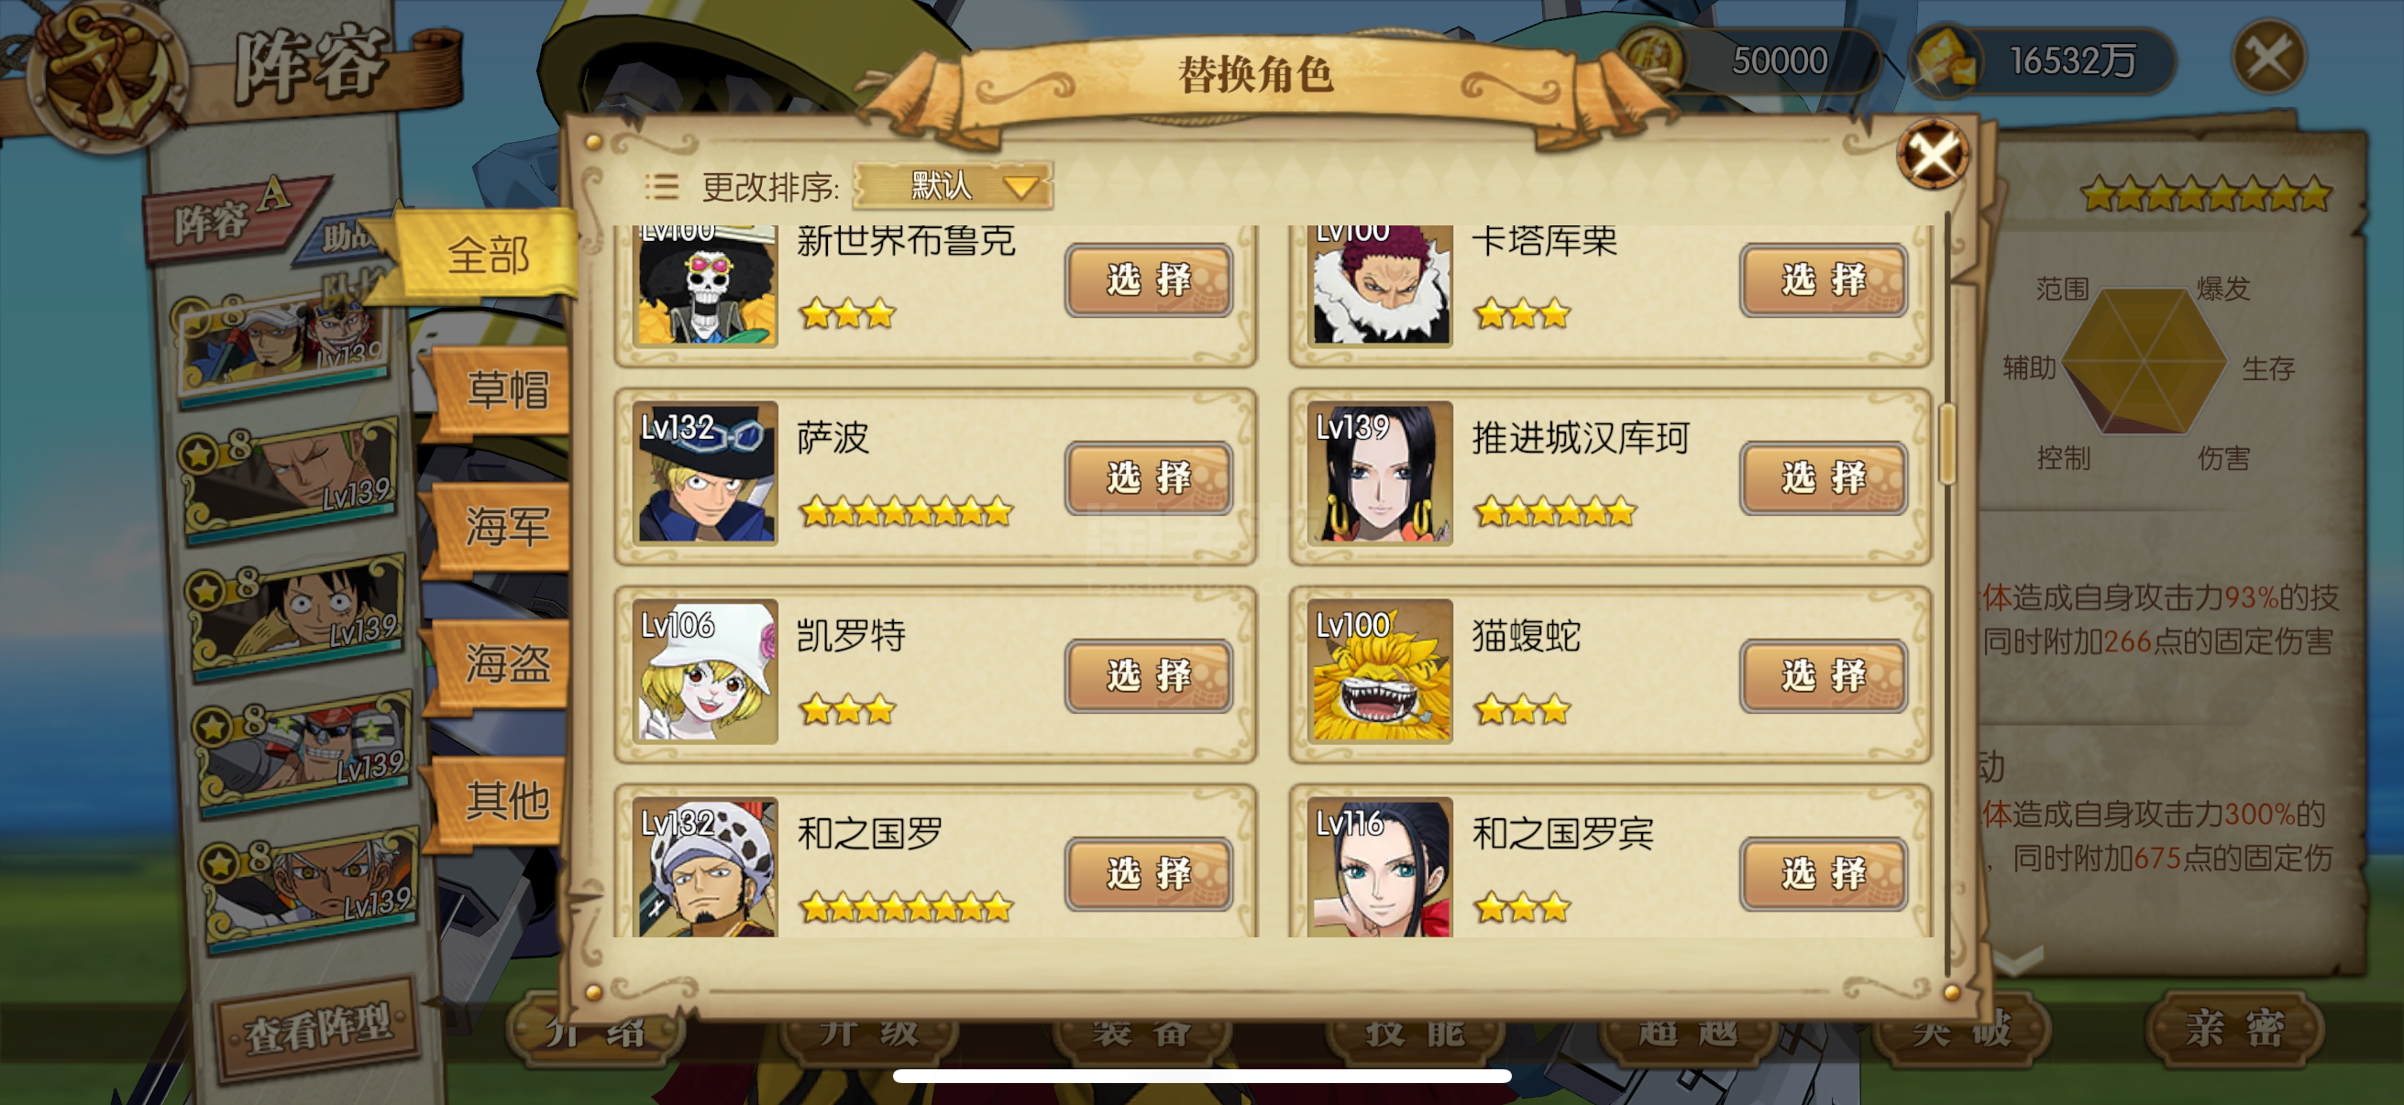This screenshot has width=2404, height=1105.
Task: Click the sort list icon
Action: (x=662, y=187)
